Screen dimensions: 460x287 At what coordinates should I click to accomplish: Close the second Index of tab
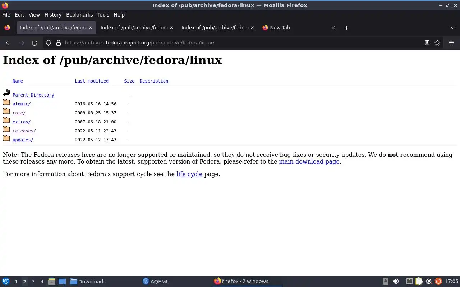point(171,28)
